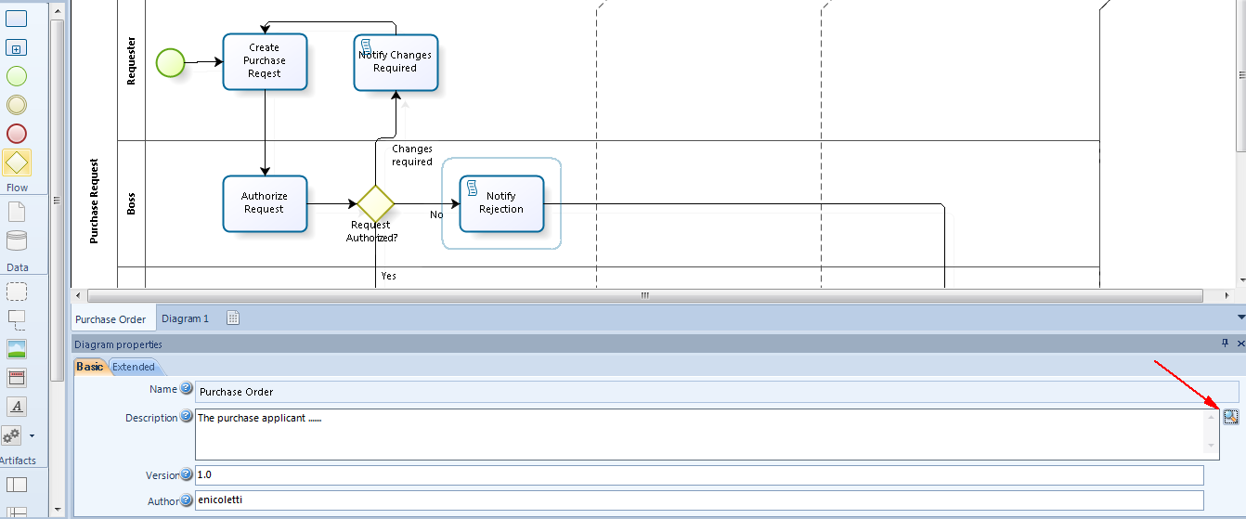This screenshot has width=1246, height=519.
Task: Select the Authorize Request task
Action: point(265,203)
